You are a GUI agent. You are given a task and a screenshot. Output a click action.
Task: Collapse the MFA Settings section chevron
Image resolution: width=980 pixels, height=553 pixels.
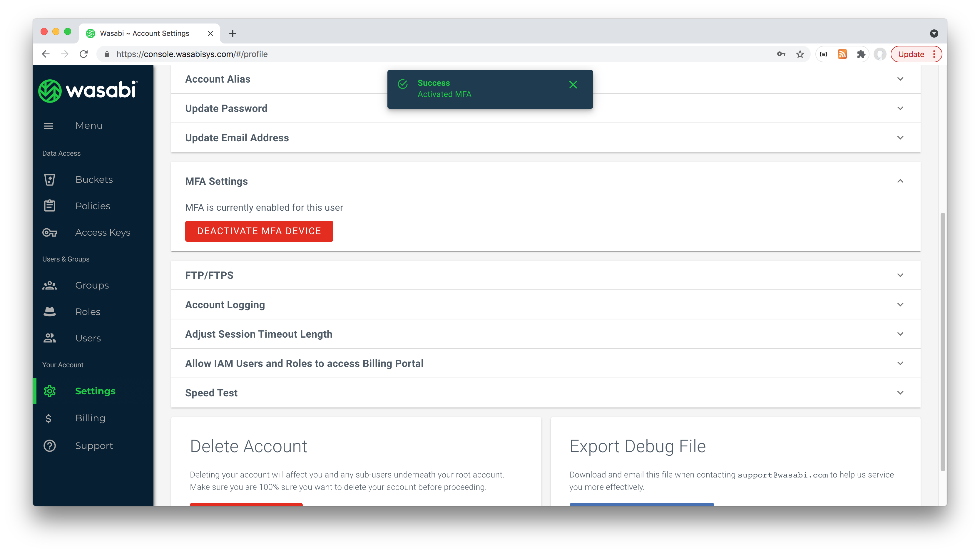[x=900, y=181]
